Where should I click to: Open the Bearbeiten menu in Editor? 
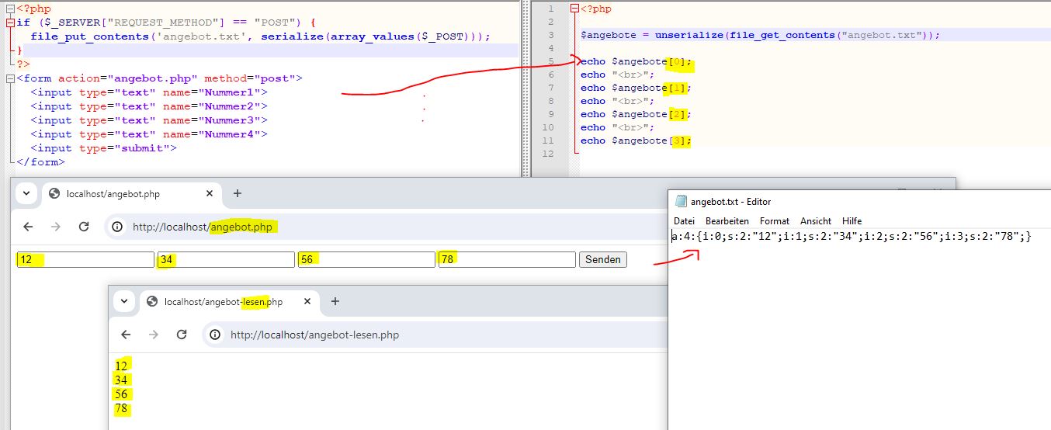[x=727, y=221]
